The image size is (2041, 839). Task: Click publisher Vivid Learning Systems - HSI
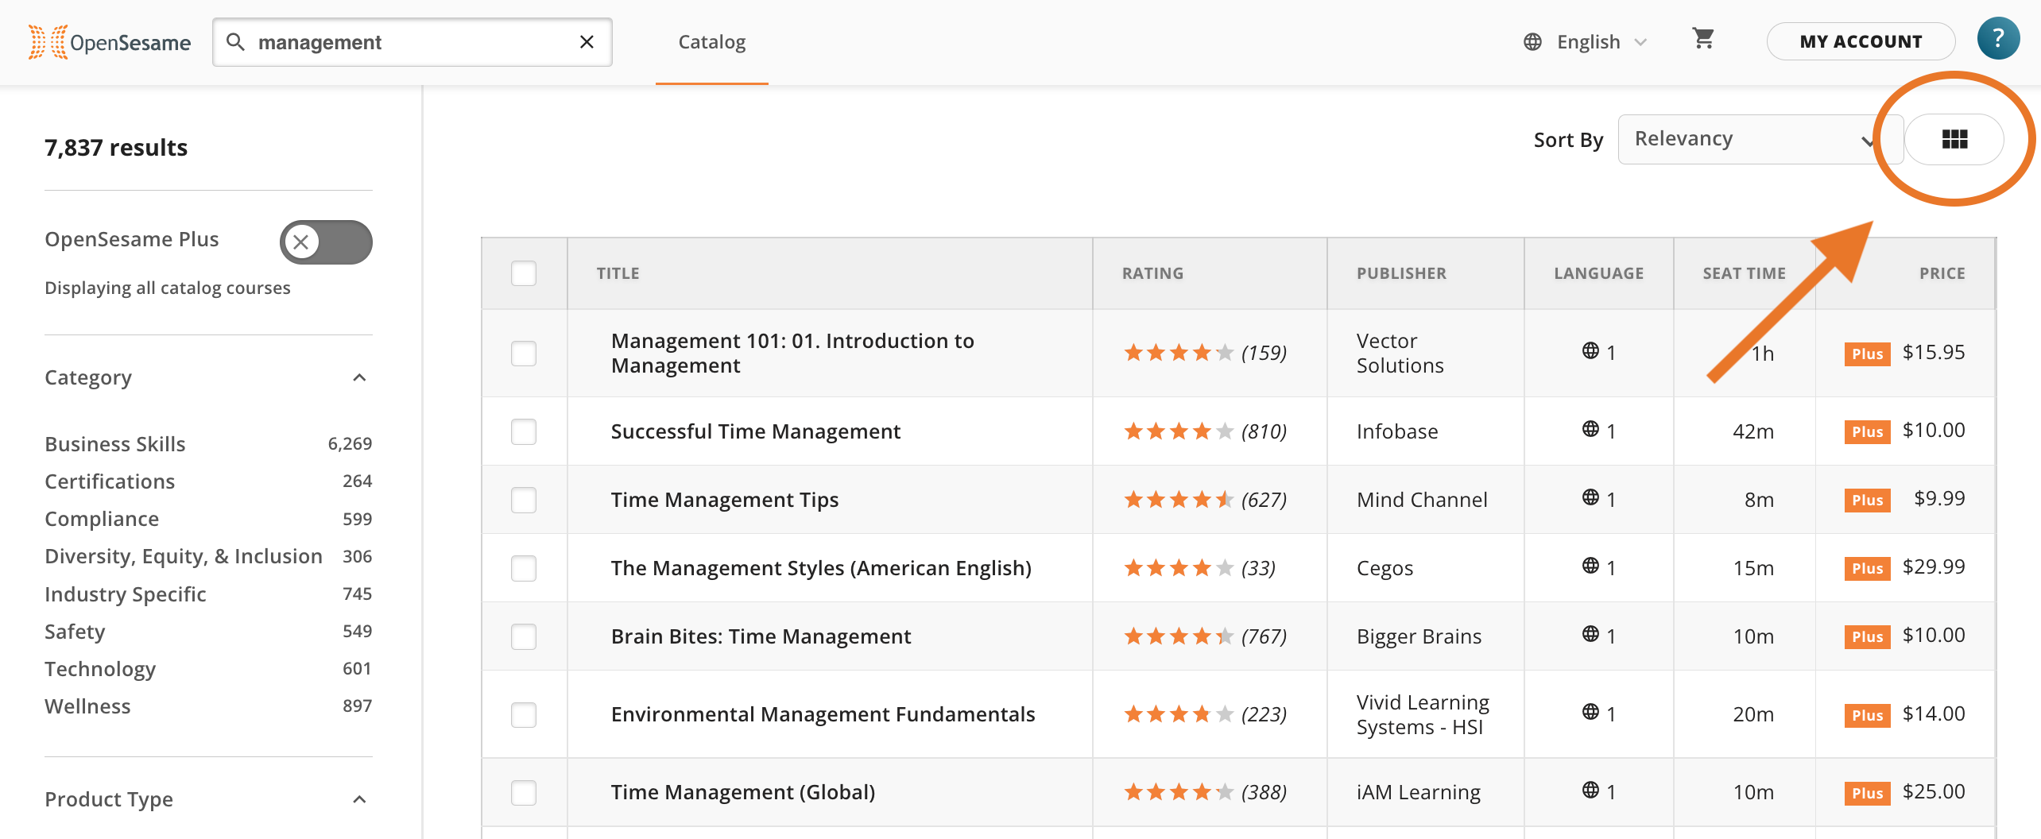coord(1423,714)
